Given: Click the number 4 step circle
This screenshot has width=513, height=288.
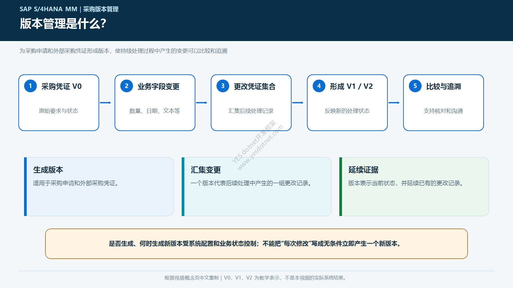Looking at the screenshot, I should (319, 86).
